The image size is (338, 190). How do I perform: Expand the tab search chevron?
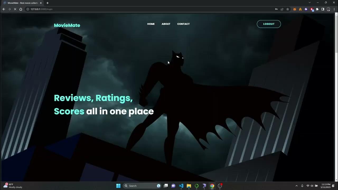point(309,2)
